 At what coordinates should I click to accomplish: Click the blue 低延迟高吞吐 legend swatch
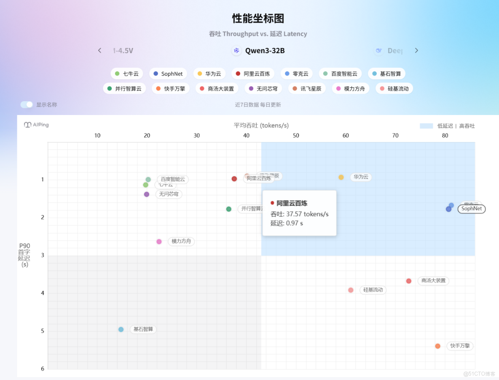click(427, 126)
